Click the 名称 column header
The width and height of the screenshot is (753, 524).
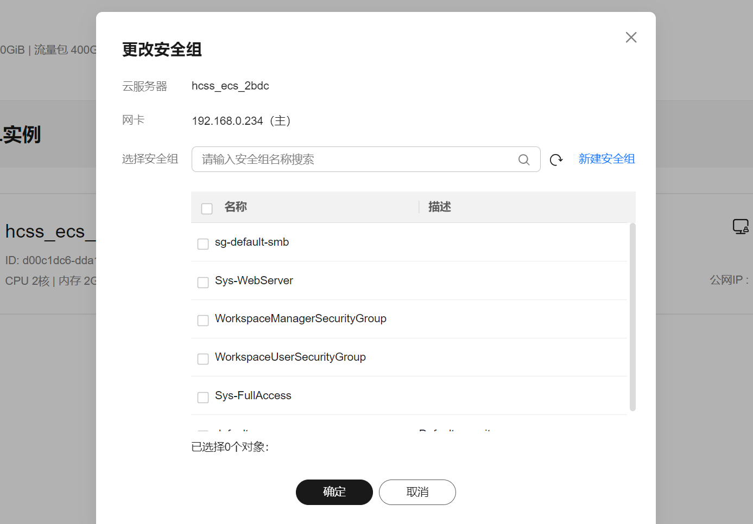pyautogui.click(x=236, y=207)
